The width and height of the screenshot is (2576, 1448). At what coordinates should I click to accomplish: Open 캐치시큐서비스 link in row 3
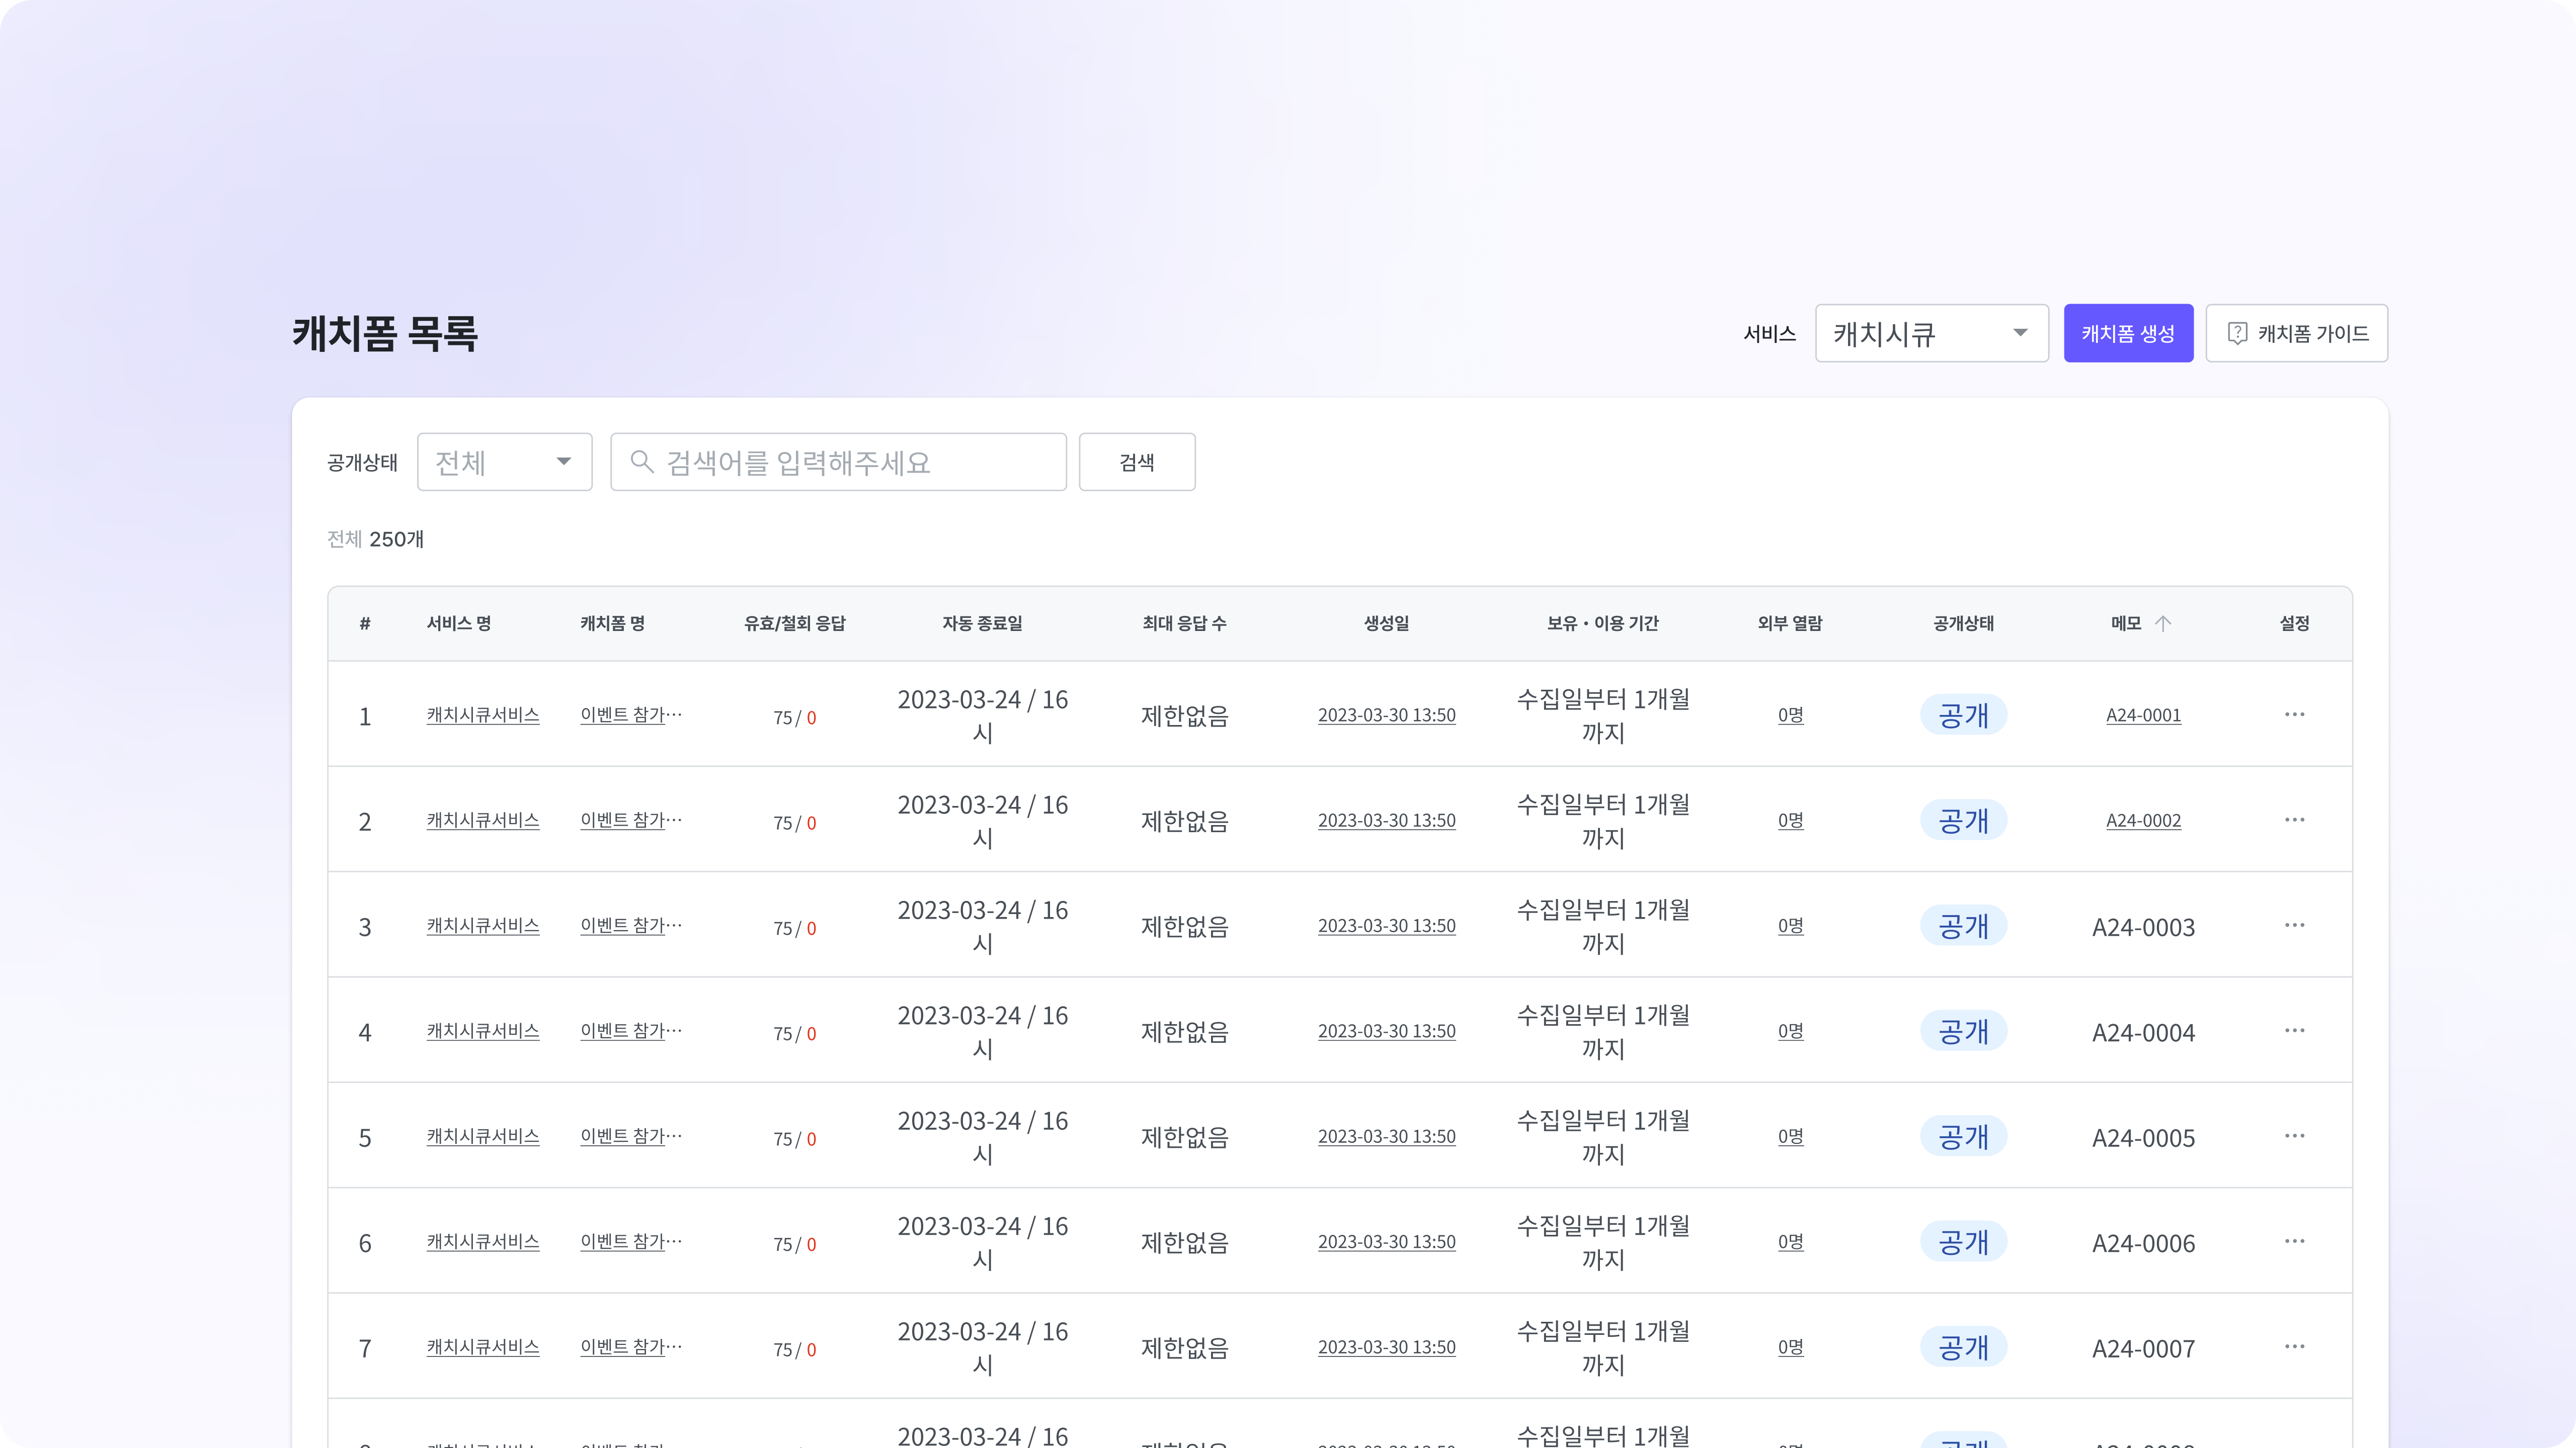pyautogui.click(x=483, y=925)
